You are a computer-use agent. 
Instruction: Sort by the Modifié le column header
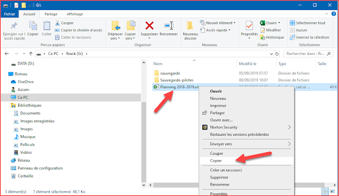point(247,64)
